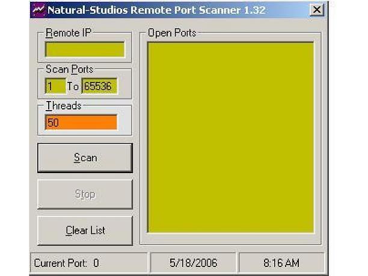
Task: Click the 5/18/2006 date in status bar
Action: tap(194, 263)
